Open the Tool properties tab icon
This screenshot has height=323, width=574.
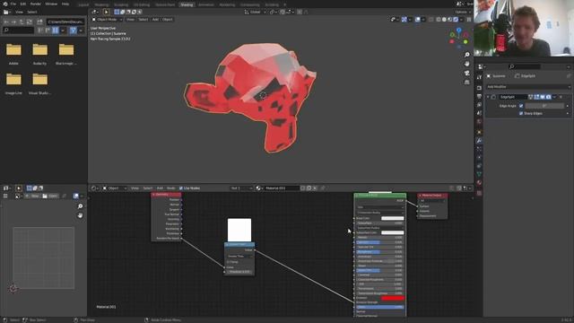point(479,78)
